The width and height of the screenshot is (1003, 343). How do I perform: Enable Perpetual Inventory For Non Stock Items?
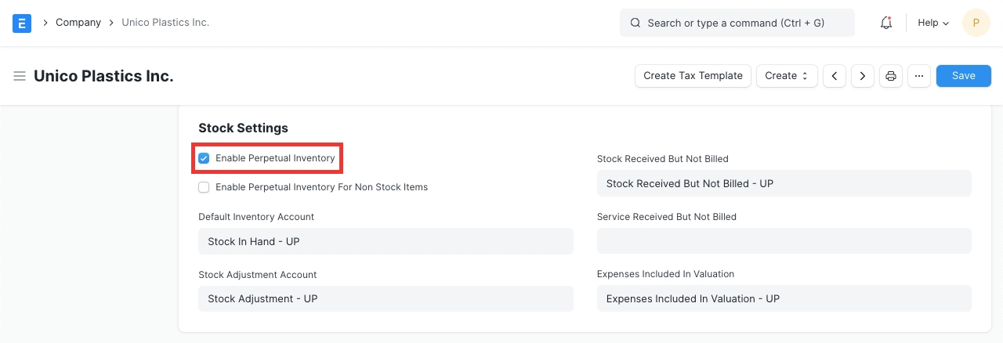coord(204,187)
